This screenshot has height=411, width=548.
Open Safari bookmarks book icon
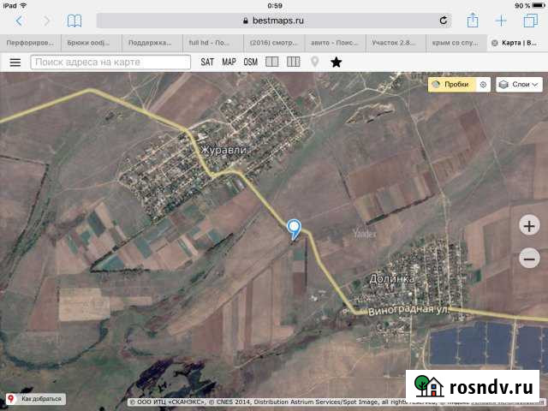[x=74, y=21]
